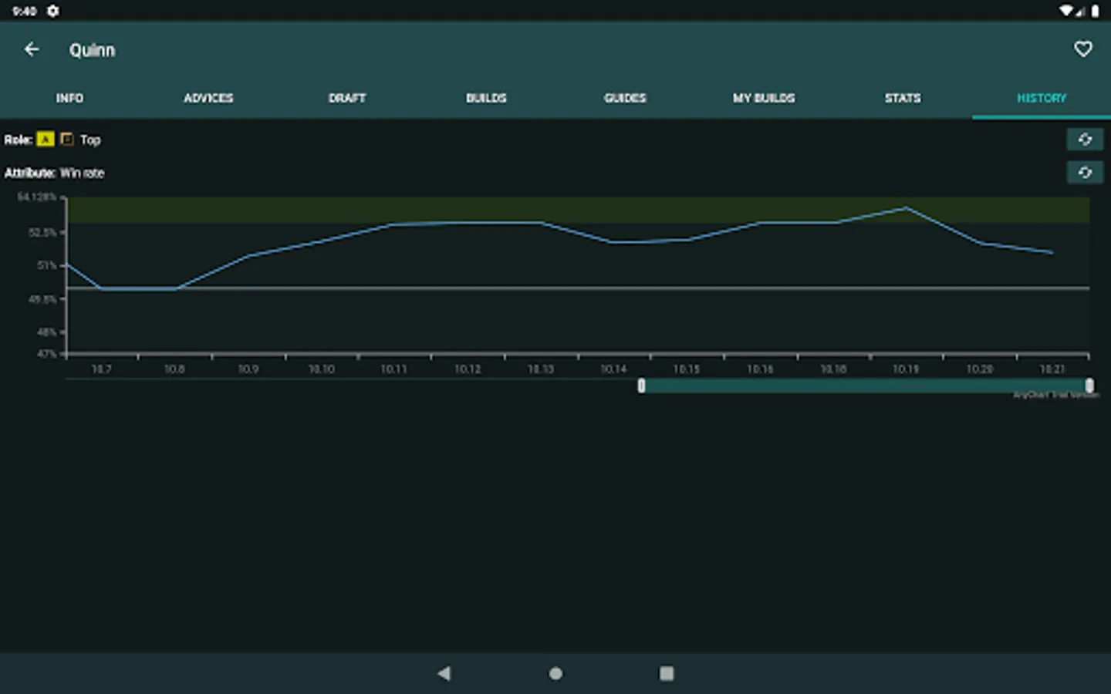Image resolution: width=1111 pixels, height=694 pixels.
Task: Click the Top lane role icon
Action: (x=67, y=139)
